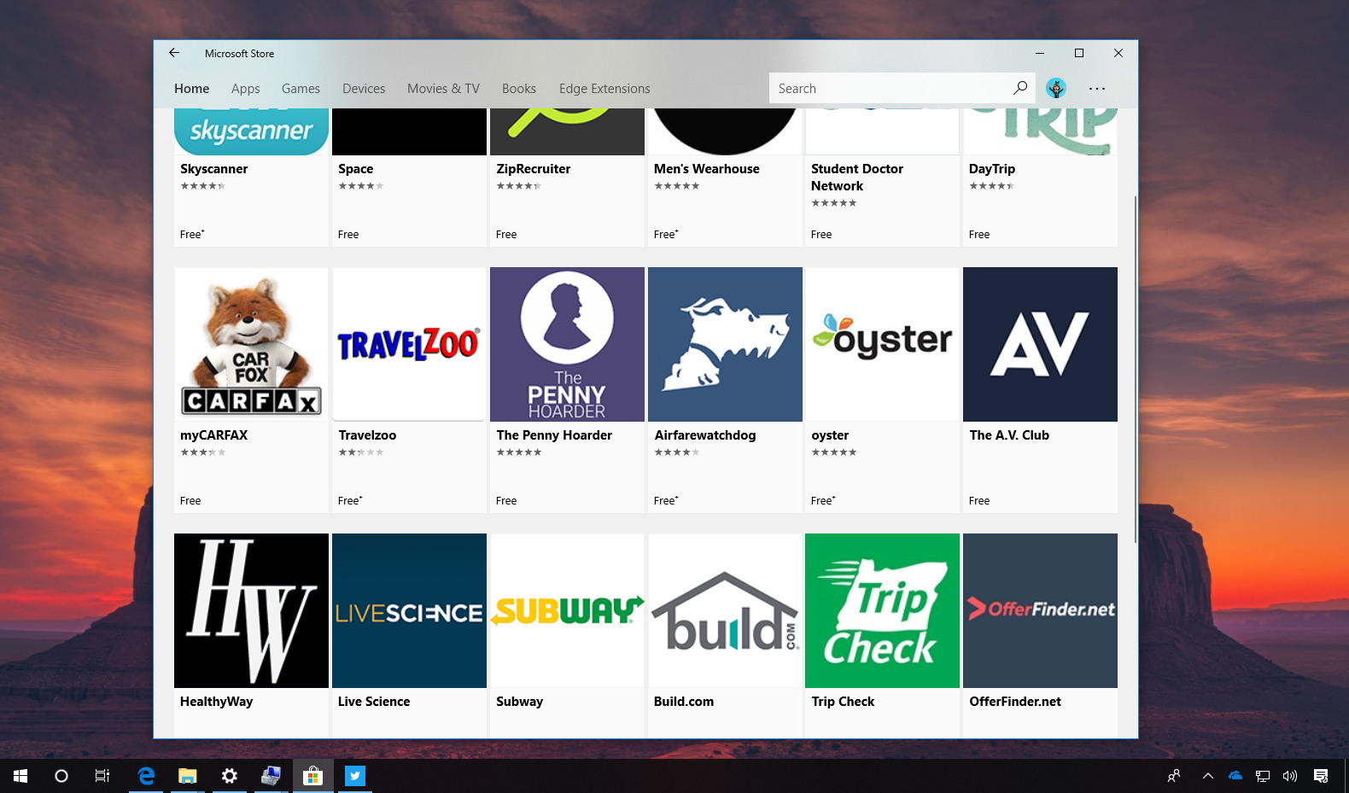Open the Edge Extensions tab
This screenshot has width=1349, height=793.
[604, 89]
